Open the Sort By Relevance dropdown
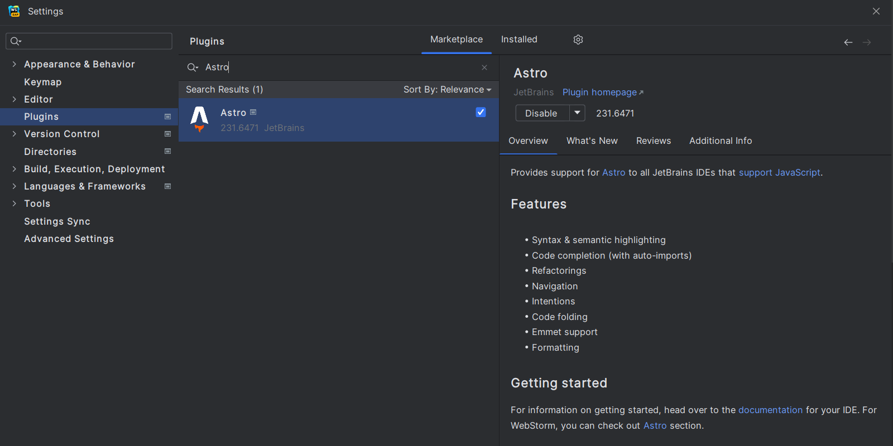Viewport: 893px width, 446px height. click(x=447, y=90)
